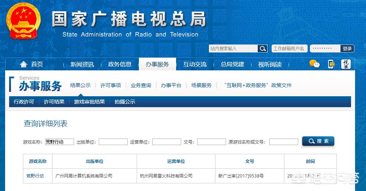Open the 荒野行动 game result link
366x191 pixels.
point(35,176)
